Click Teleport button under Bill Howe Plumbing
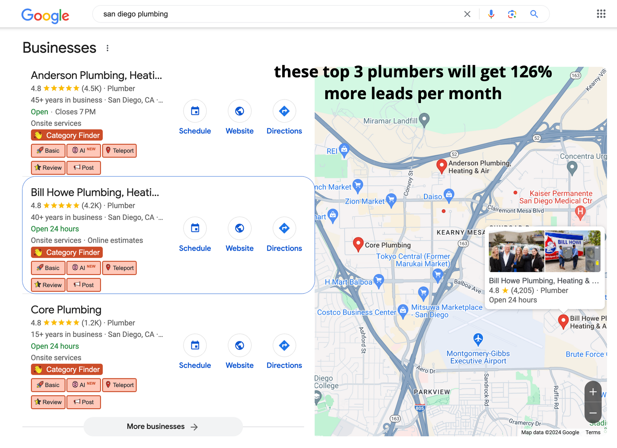 point(120,268)
